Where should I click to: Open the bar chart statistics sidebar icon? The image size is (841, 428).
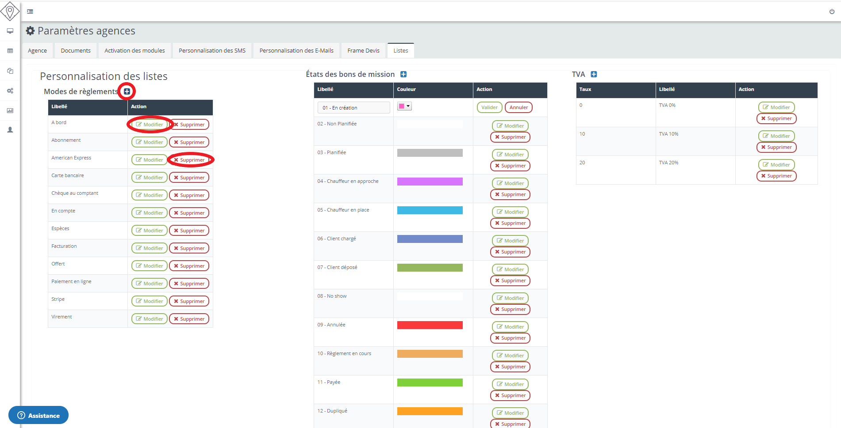[10, 110]
